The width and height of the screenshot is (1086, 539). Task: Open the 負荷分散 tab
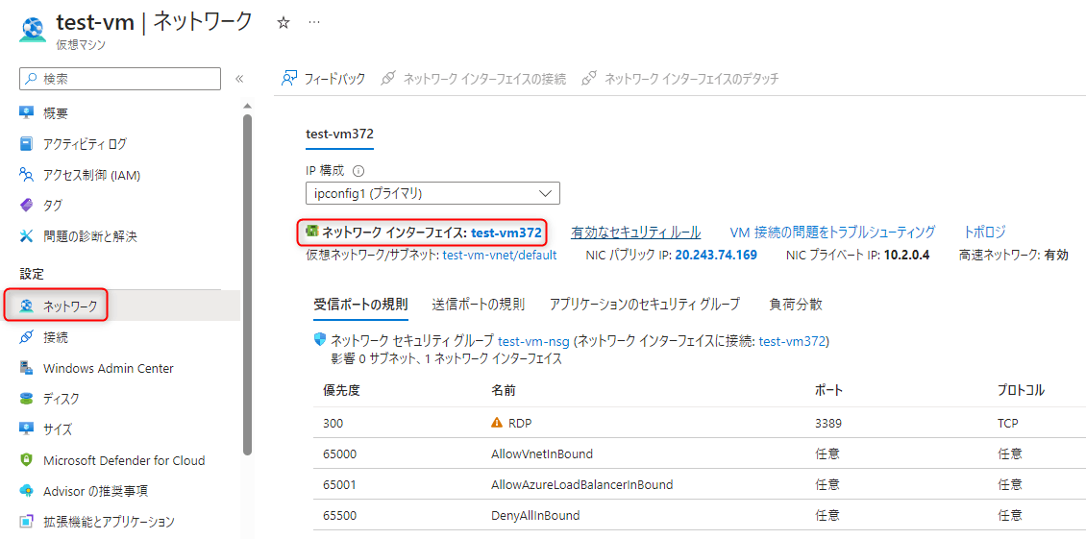tap(796, 305)
